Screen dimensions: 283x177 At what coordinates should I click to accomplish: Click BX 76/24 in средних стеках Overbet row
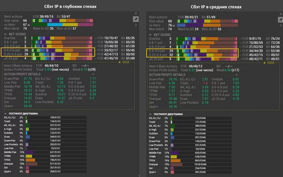coord(273,39)
